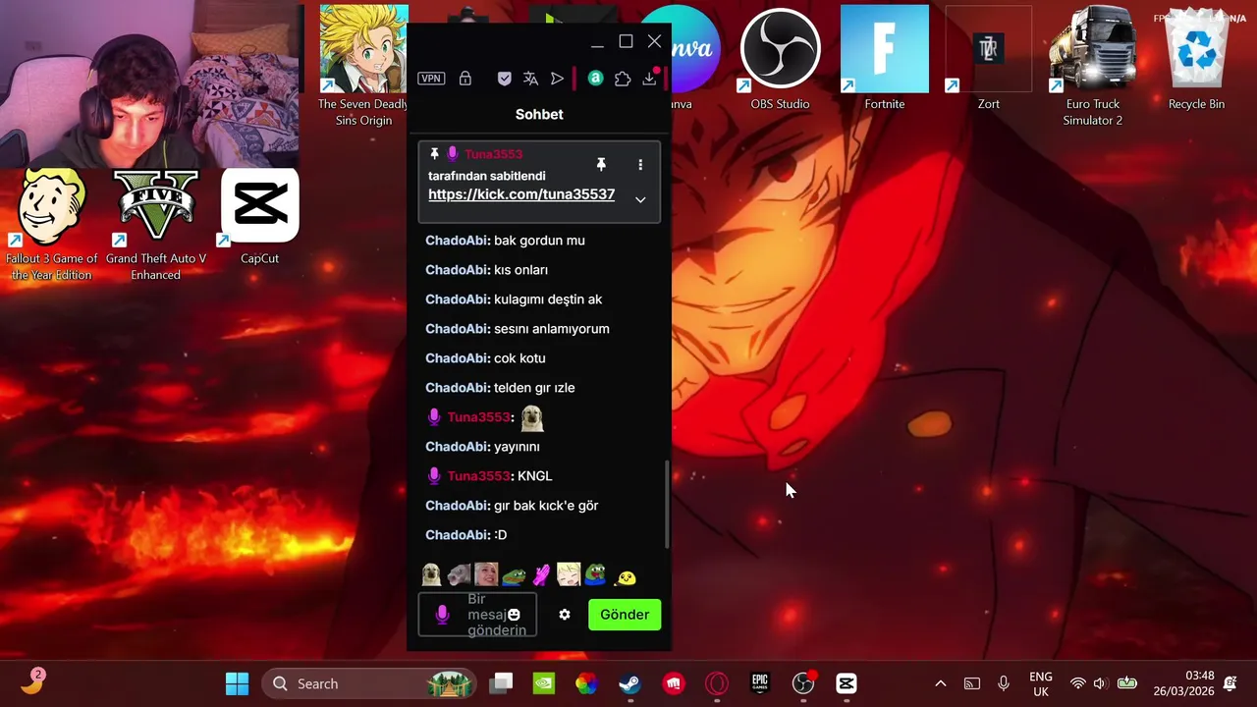This screenshot has height=707, width=1257.
Task: Click the paper-plane send icon in toolbar
Action: pyautogui.click(x=557, y=79)
